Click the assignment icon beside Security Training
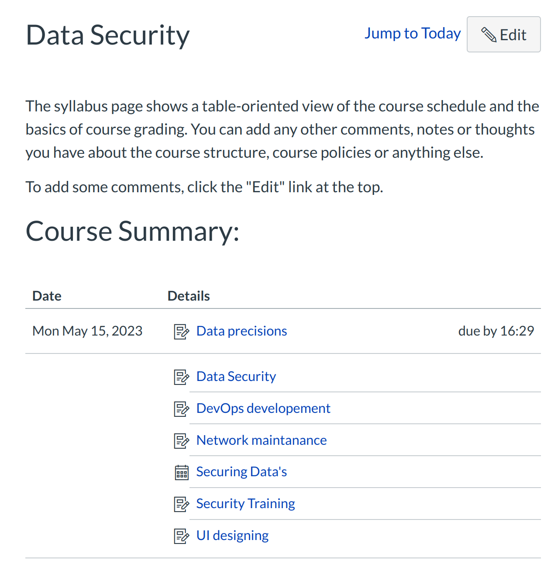 [x=181, y=504]
